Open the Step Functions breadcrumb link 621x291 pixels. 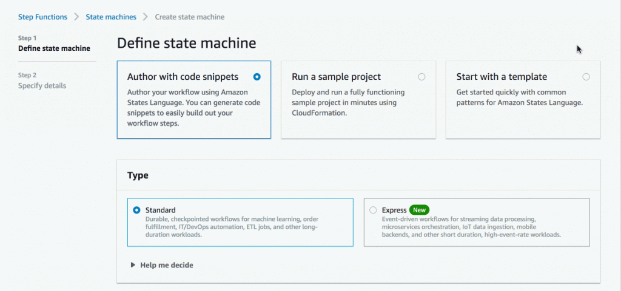43,17
